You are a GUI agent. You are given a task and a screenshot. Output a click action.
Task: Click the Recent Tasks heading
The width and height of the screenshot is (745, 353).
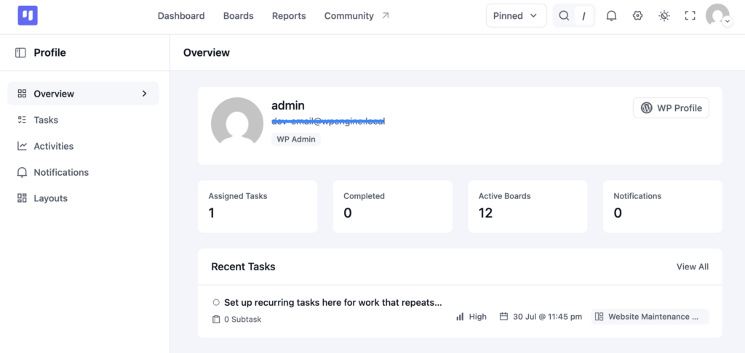point(243,267)
